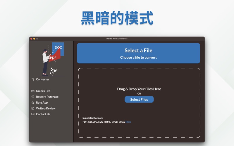
Task: Click the Select a File banner
Action: point(138,53)
